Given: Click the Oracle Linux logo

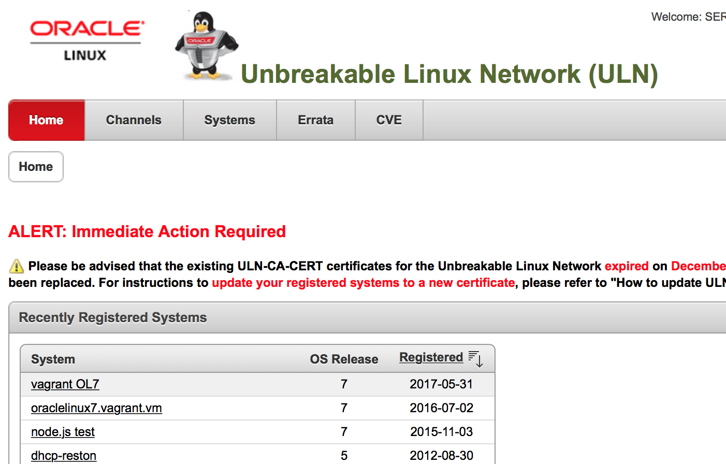Looking at the screenshot, I should 87,40.
